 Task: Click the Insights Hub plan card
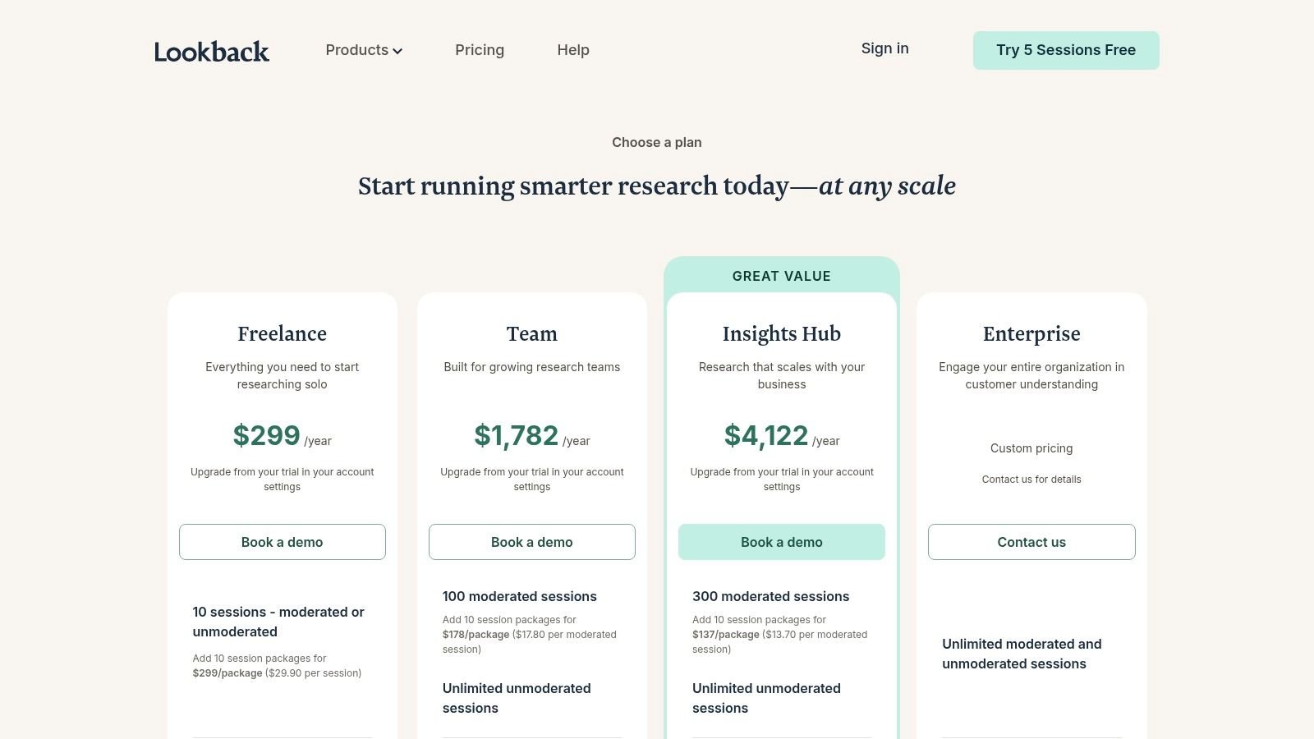point(781,334)
